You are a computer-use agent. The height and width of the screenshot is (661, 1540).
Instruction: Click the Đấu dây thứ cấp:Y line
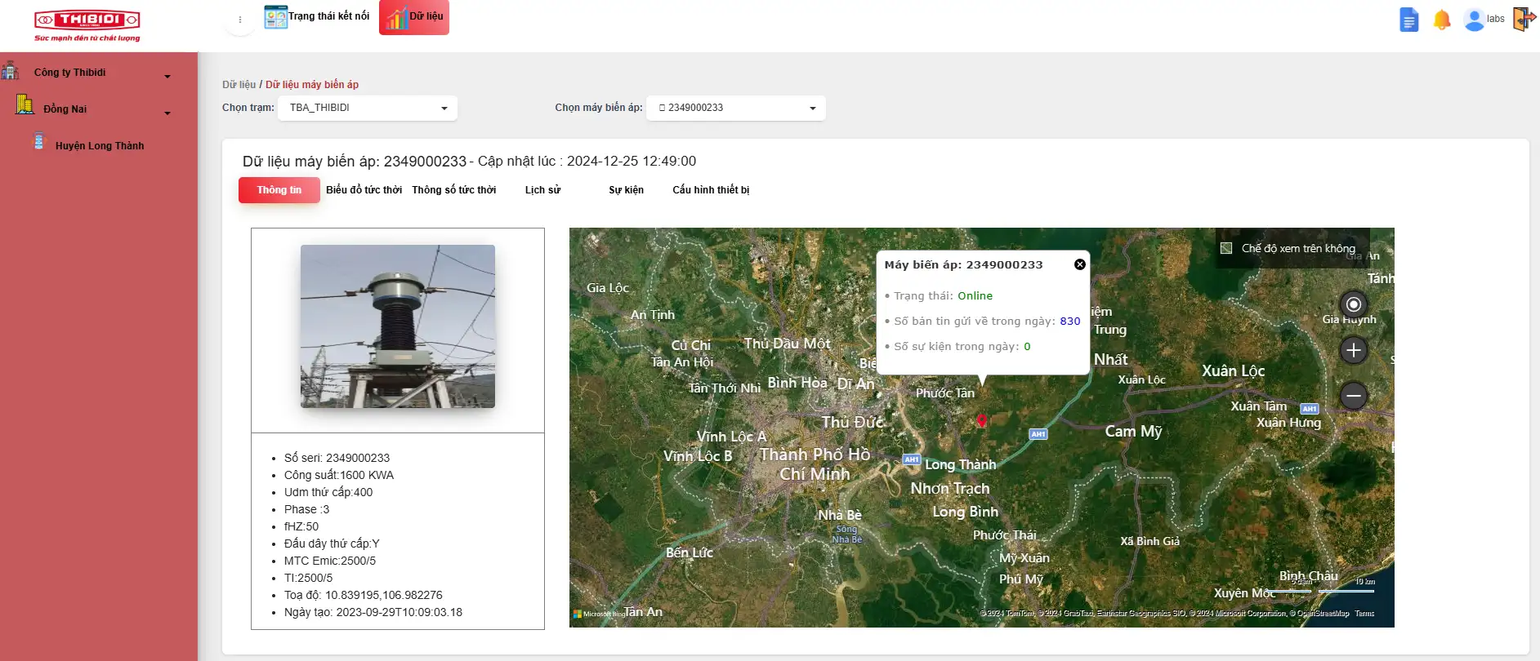coord(332,543)
